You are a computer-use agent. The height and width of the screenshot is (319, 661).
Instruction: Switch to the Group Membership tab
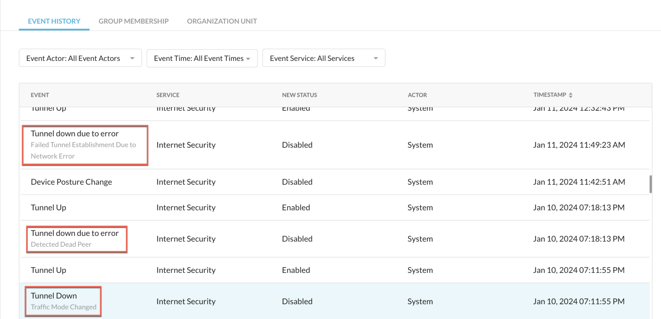[134, 21]
